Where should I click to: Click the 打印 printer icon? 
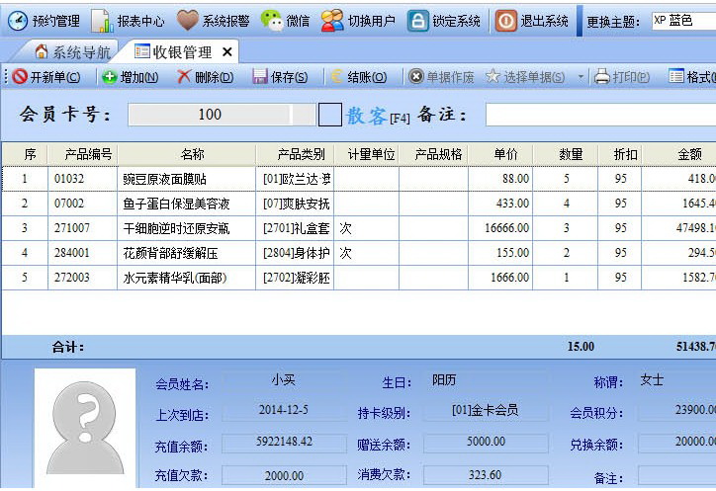click(x=602, y=76)
